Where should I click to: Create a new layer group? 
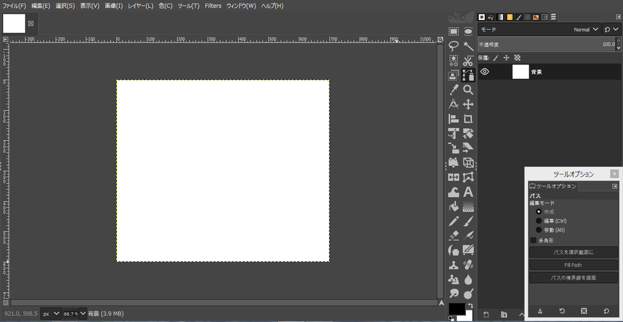pyautogui.click(x=504, y=315)
